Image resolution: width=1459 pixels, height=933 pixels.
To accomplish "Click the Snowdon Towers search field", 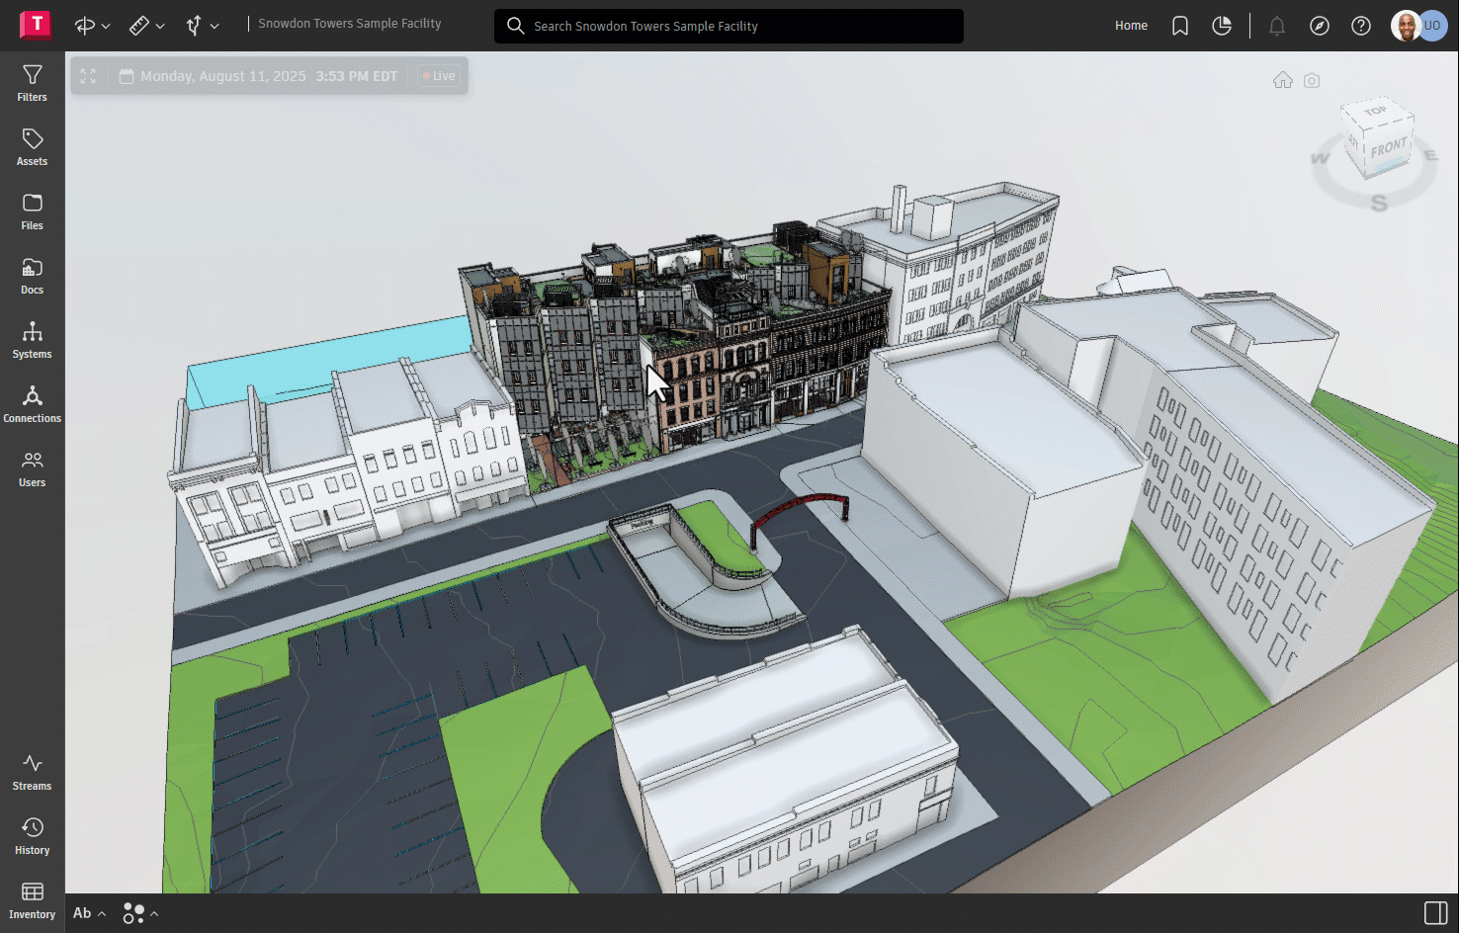I will pyautogui.click(x=729, y=26).
